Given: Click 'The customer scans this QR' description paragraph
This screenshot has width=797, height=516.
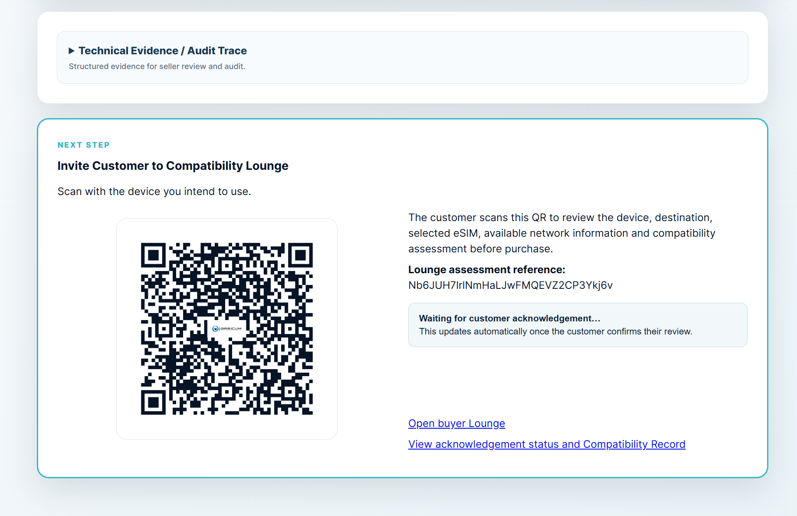Looking at the screenshot, I should 561,233.
